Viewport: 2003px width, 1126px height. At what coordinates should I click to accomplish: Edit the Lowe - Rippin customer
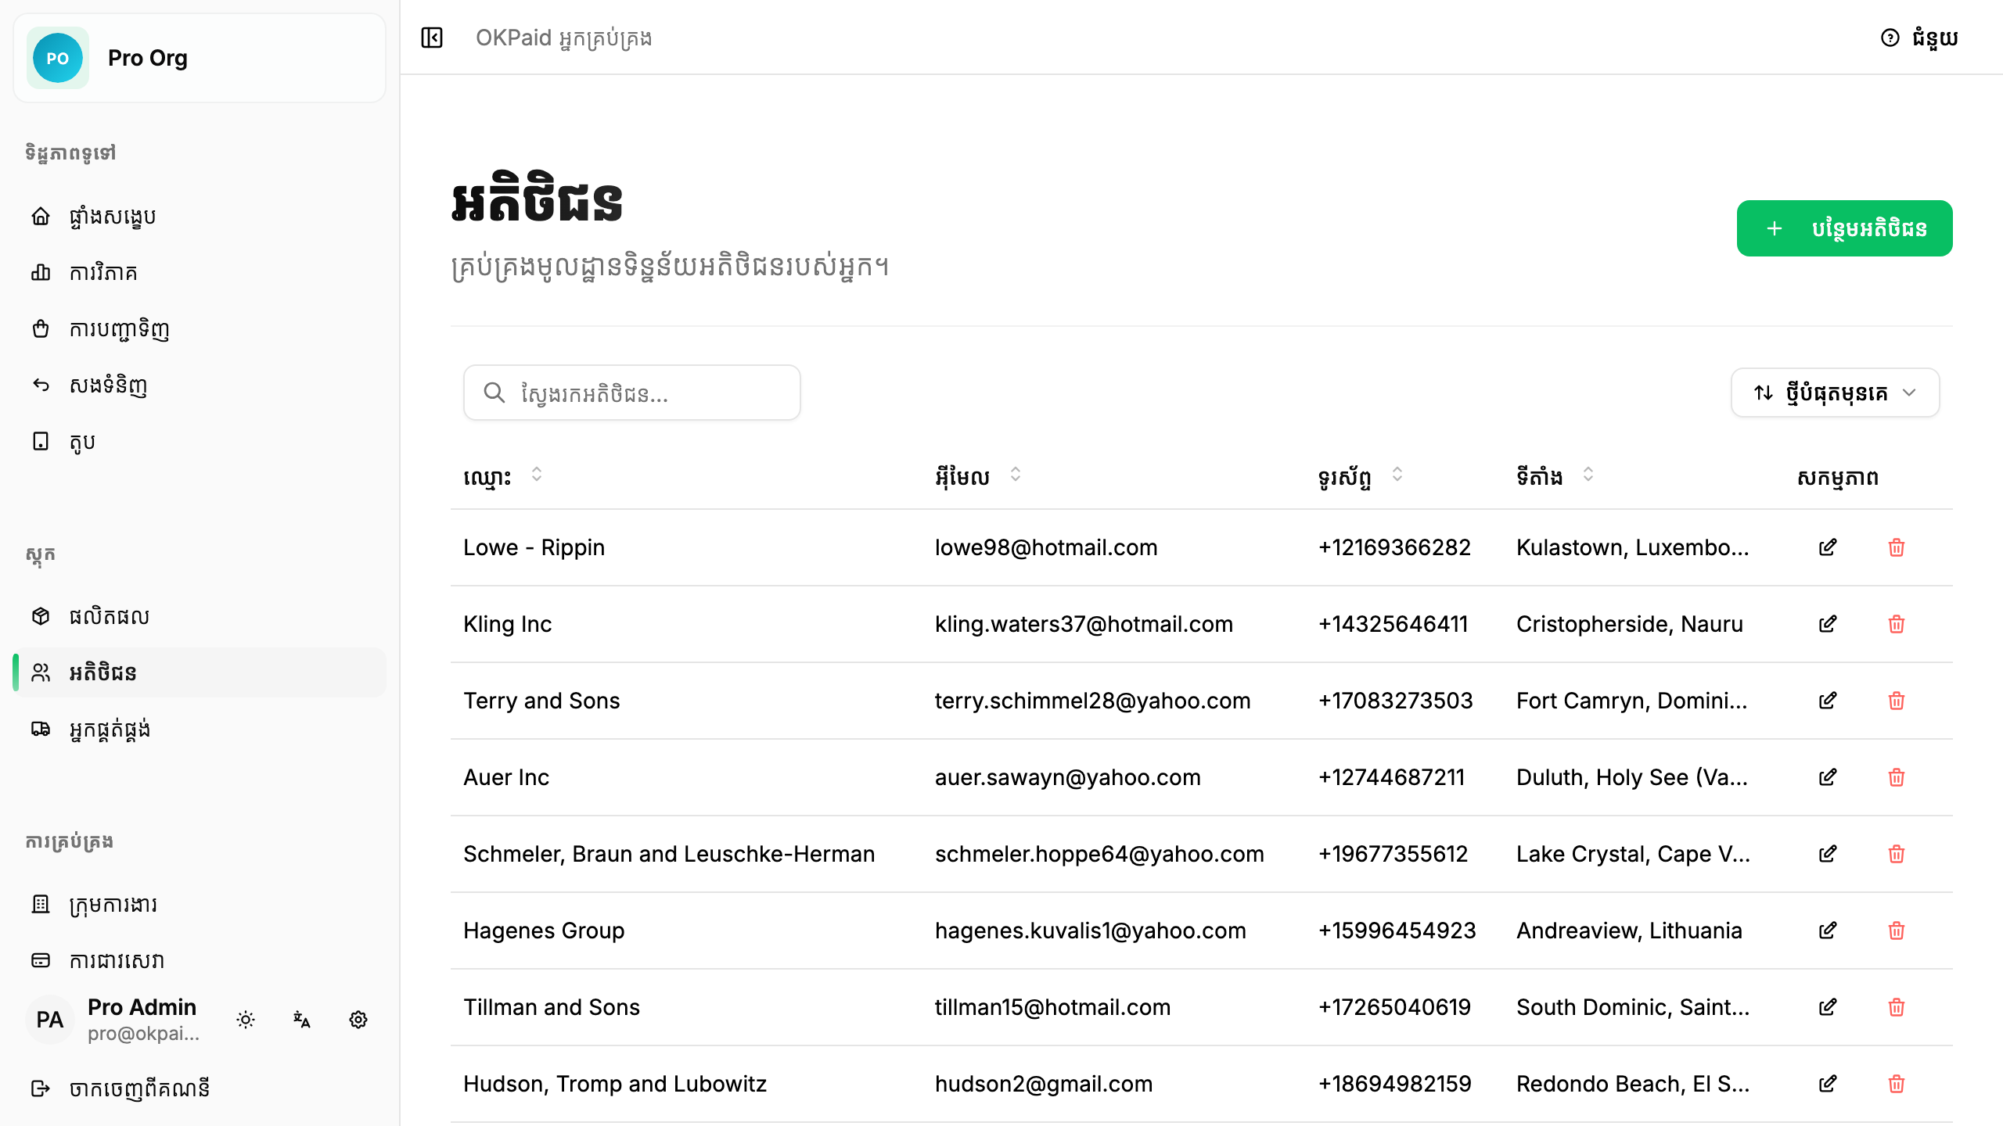tap(1828, 547)
